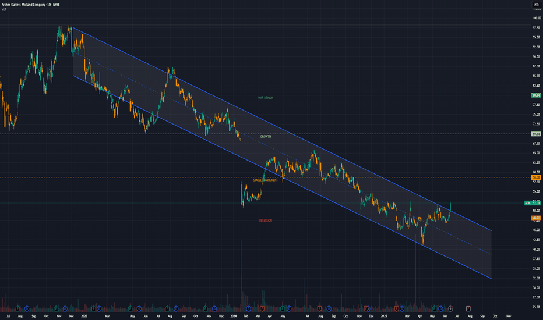The height and width of the screenshot is (320, 543).
Task: Open the dividend marker before Jun 2025
Action: pos(441,308)
